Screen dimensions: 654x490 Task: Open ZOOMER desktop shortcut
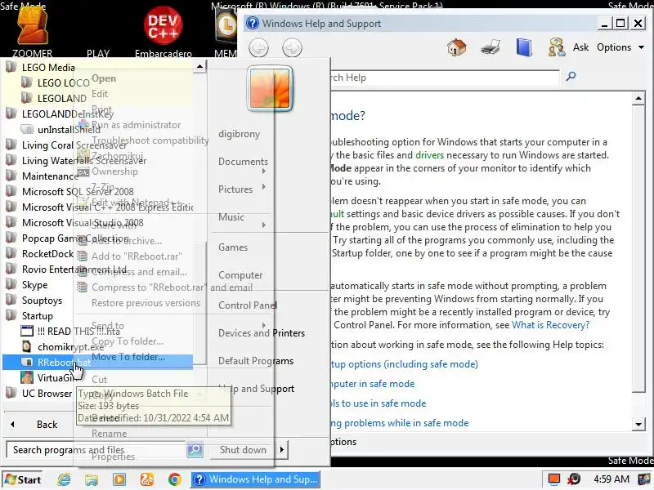click(x=32, y=31)
